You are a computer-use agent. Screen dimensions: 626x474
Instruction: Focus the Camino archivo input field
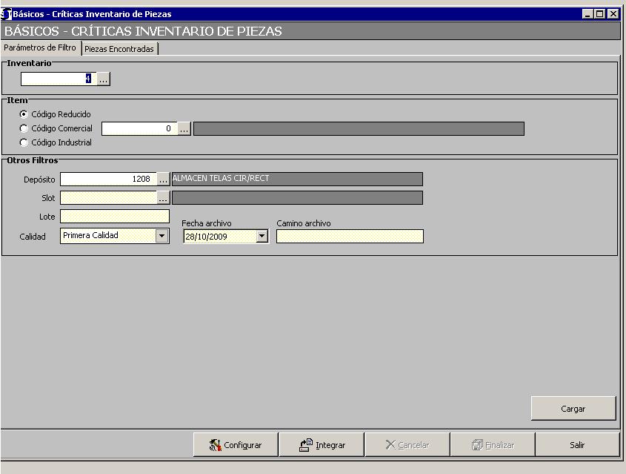click(350, 236)
